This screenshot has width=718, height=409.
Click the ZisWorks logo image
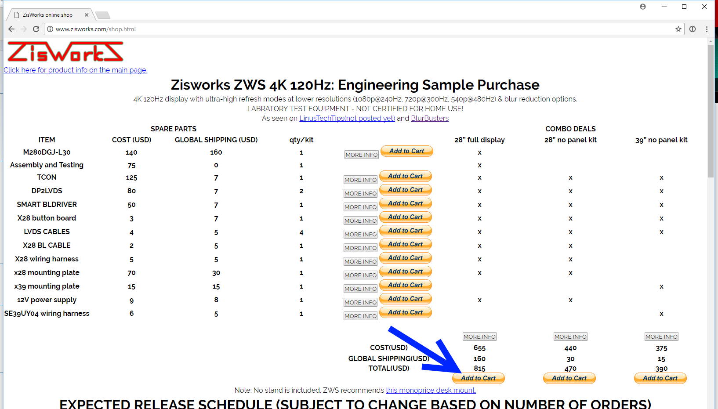click(x=65, y=52)
